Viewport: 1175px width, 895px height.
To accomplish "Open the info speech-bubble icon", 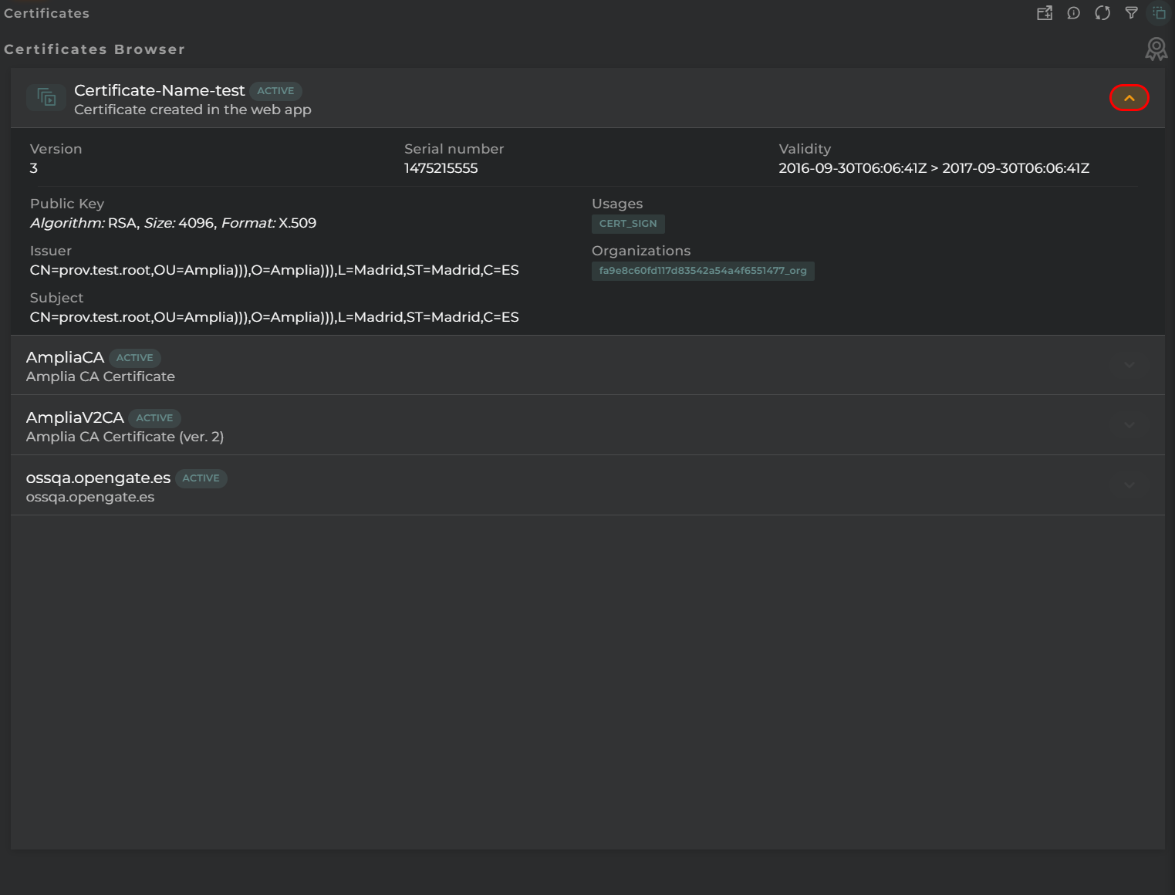I will point(1073,13).
